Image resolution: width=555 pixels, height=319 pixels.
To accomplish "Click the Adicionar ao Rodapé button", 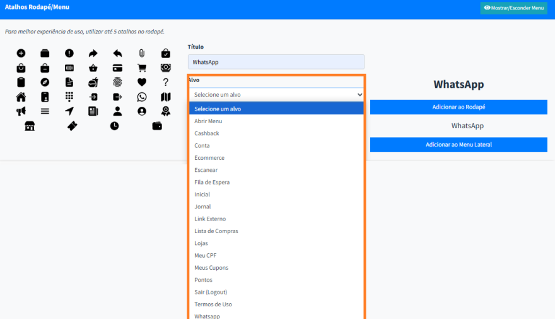I will pos(458,107).
